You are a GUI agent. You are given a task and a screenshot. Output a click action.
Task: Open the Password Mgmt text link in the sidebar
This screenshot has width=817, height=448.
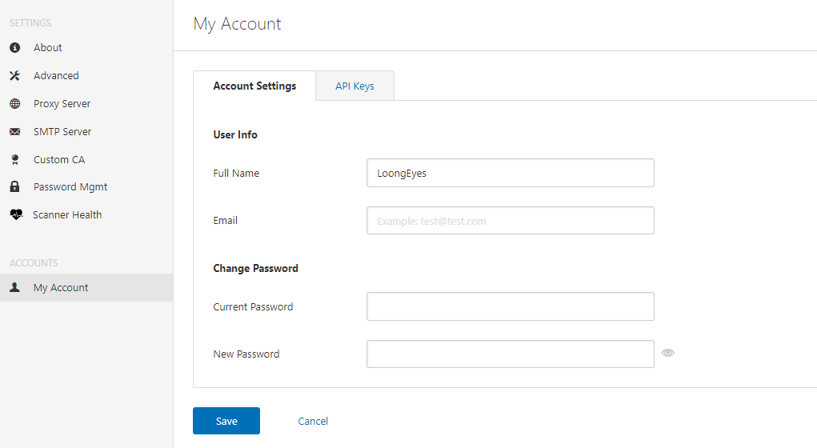pyautogui.click(x=70, y=187)
